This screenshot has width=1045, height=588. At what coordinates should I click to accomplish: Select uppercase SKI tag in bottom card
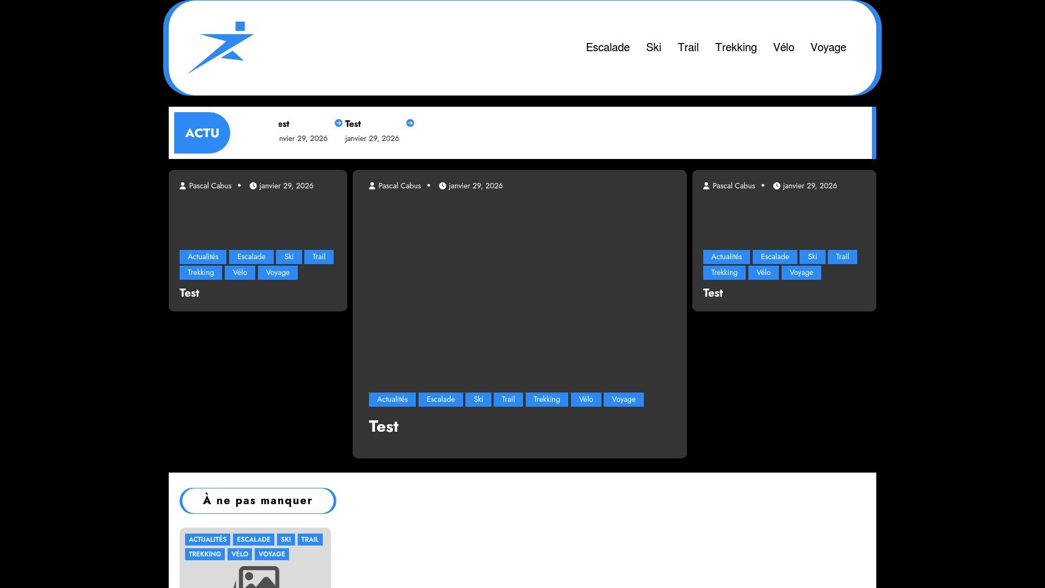click(x=286, y=540)
